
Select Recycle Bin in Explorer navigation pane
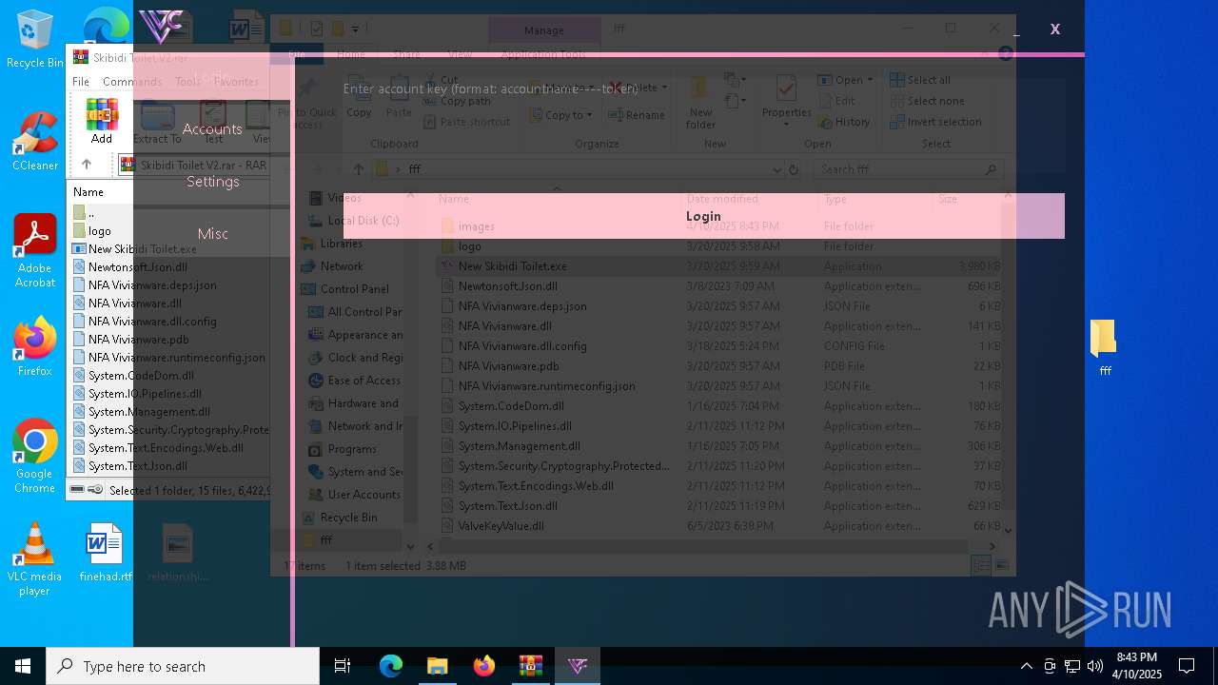(348, 518)
